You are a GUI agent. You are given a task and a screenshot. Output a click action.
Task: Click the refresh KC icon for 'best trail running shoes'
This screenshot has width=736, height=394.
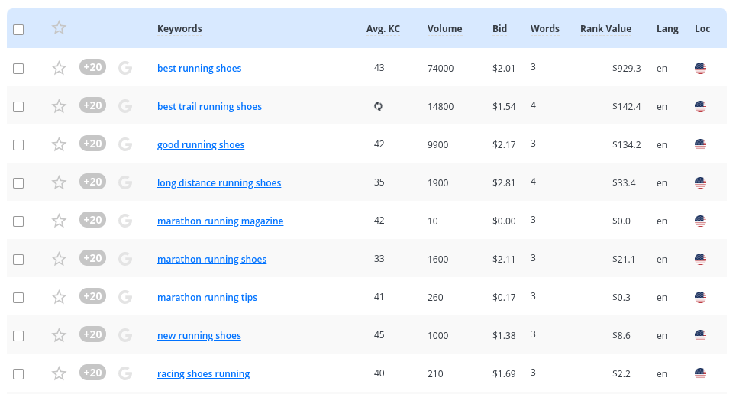378,106
